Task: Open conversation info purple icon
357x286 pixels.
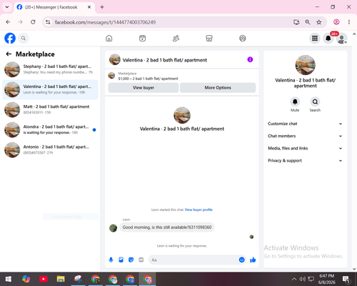Action: coord(250,59)
